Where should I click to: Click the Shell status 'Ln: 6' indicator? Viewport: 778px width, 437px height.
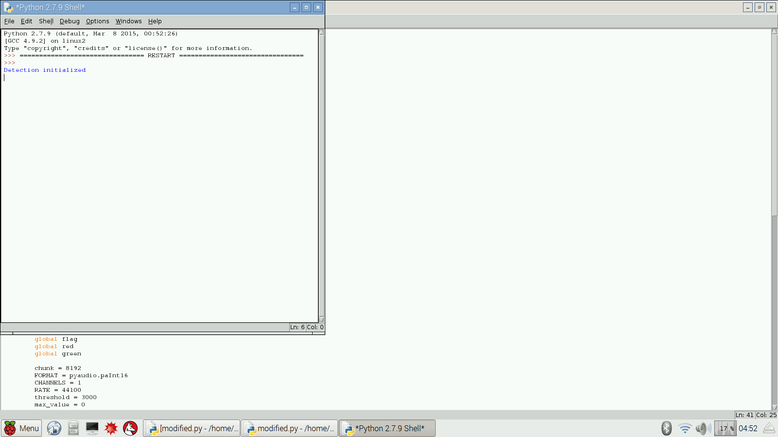click(298, 327)
